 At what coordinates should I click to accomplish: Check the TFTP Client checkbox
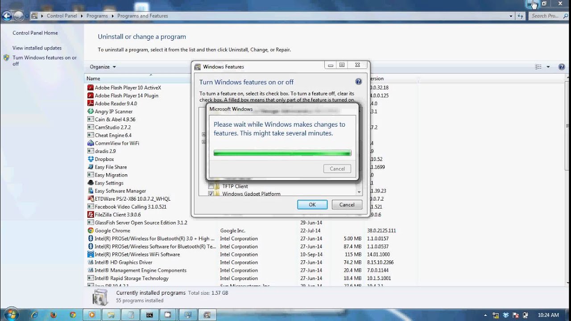[x=211, y=186]
